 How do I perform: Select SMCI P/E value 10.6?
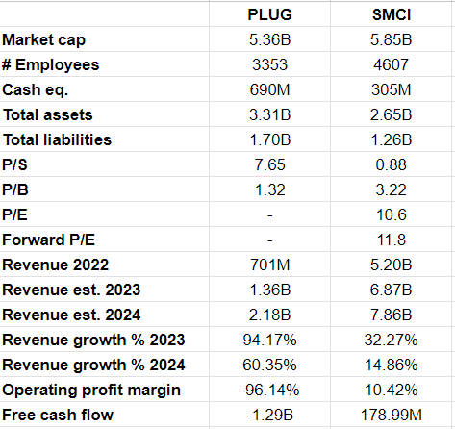coord(391,214)
